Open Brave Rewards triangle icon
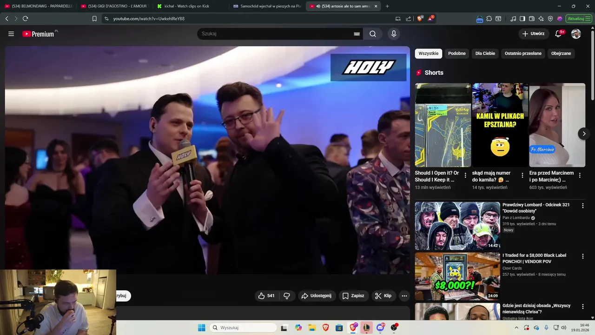595x335 pixels. (430, 19)
